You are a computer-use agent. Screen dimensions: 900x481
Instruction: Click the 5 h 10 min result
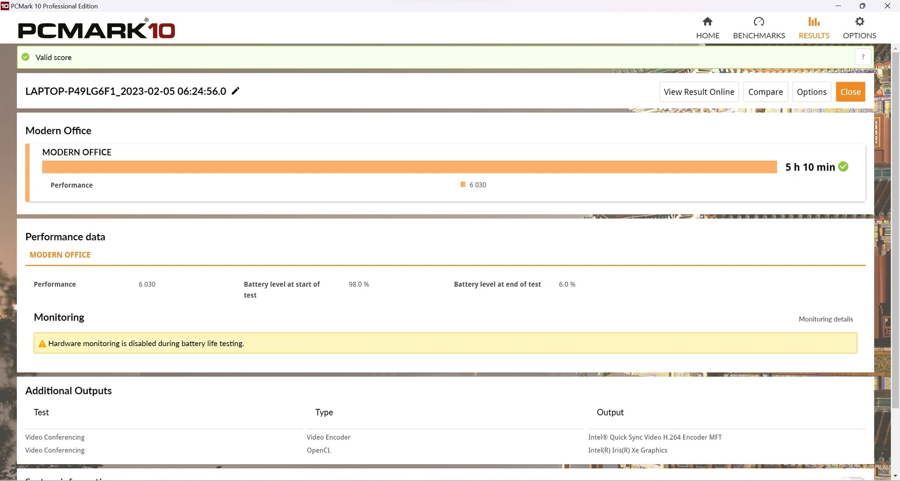pos(810,167)
